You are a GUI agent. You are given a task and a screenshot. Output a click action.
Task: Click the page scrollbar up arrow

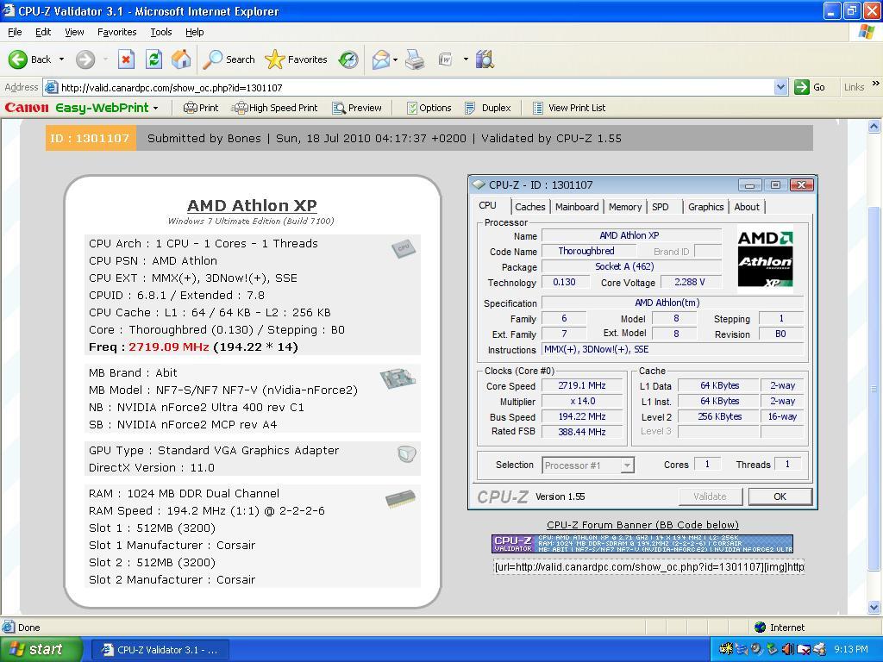click(x=874, y=128)
